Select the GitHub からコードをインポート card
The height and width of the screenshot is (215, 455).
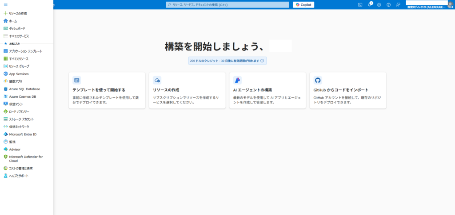point(348,90)
